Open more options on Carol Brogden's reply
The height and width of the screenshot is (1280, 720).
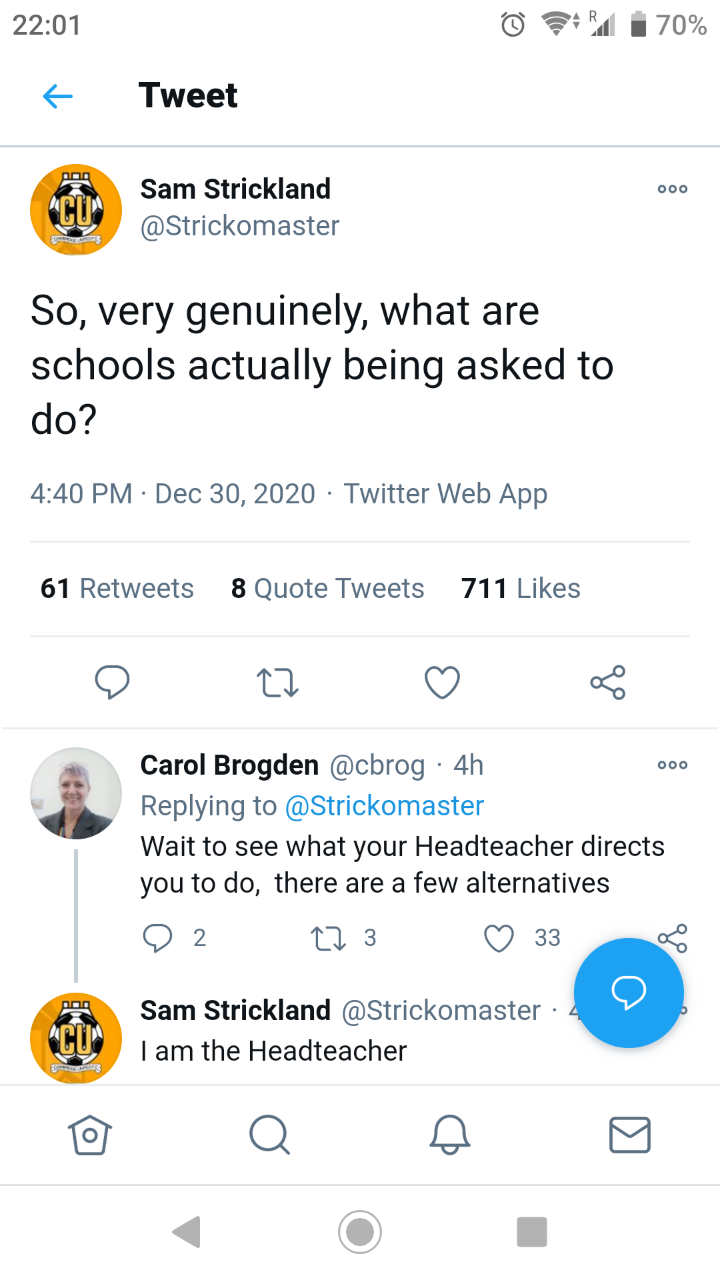(x=672, y=765)
